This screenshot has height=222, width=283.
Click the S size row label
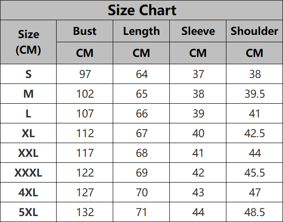[x=29, y=74]
